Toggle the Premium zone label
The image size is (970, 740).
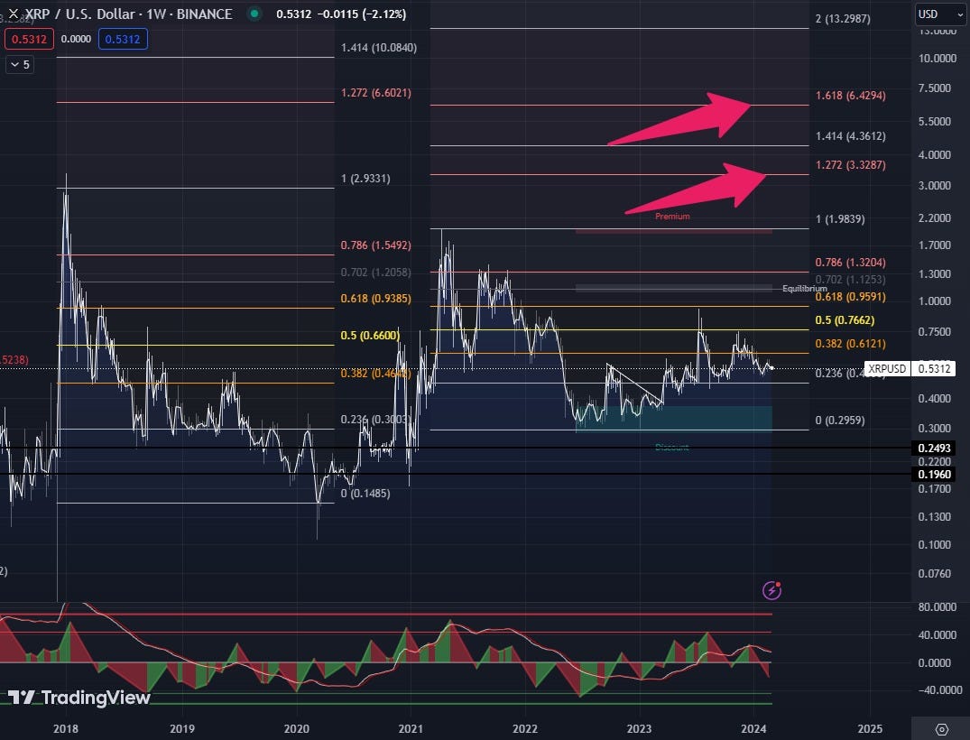click(x=672, y=217)
